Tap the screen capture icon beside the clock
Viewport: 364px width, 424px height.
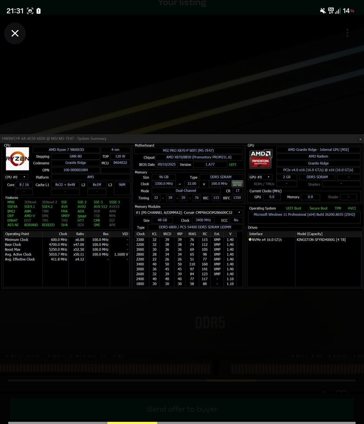coord(30,11)
